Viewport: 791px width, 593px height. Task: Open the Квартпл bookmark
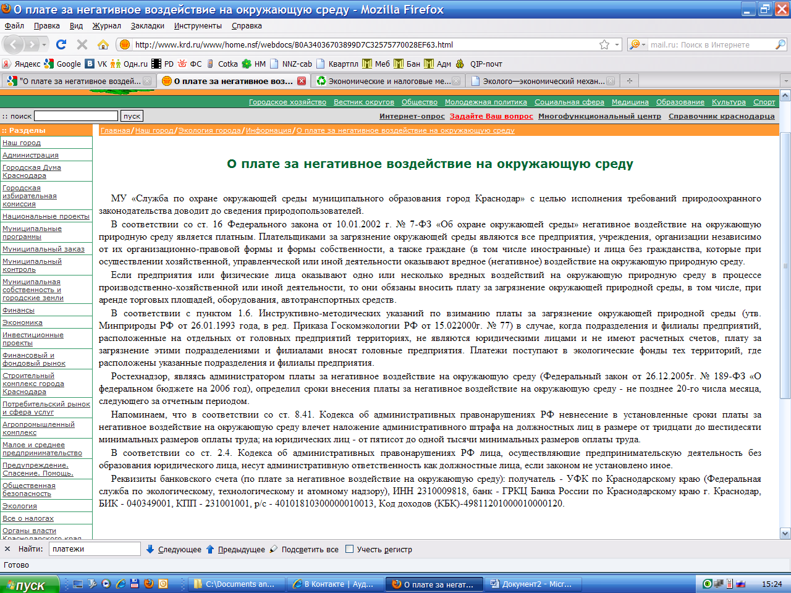(337, 64)
